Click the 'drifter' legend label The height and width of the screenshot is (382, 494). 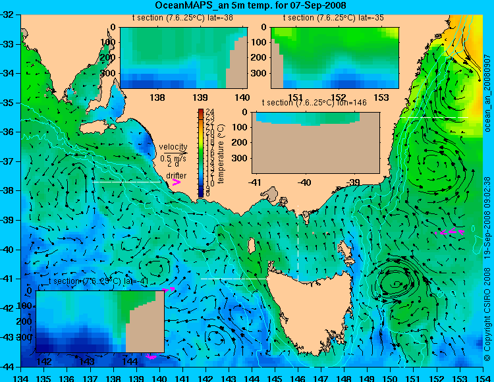coord(176,175)
